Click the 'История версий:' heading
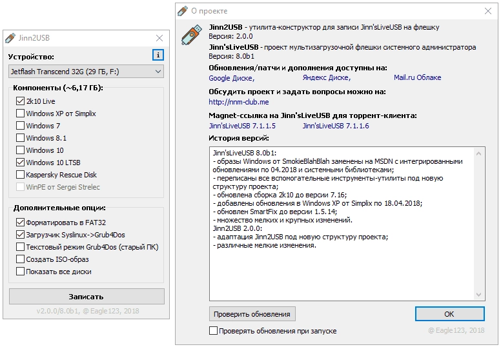 (x=239, y=138)
